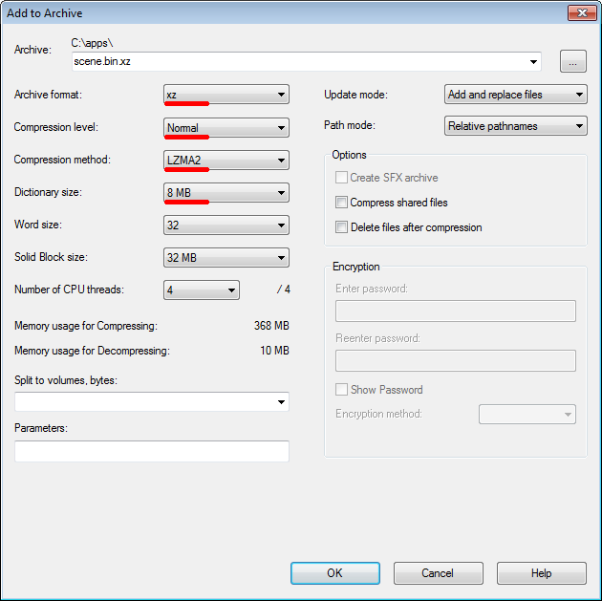Click the Parameters text field
This screenshot has height=601, width=602.
[x=152, y=451]
